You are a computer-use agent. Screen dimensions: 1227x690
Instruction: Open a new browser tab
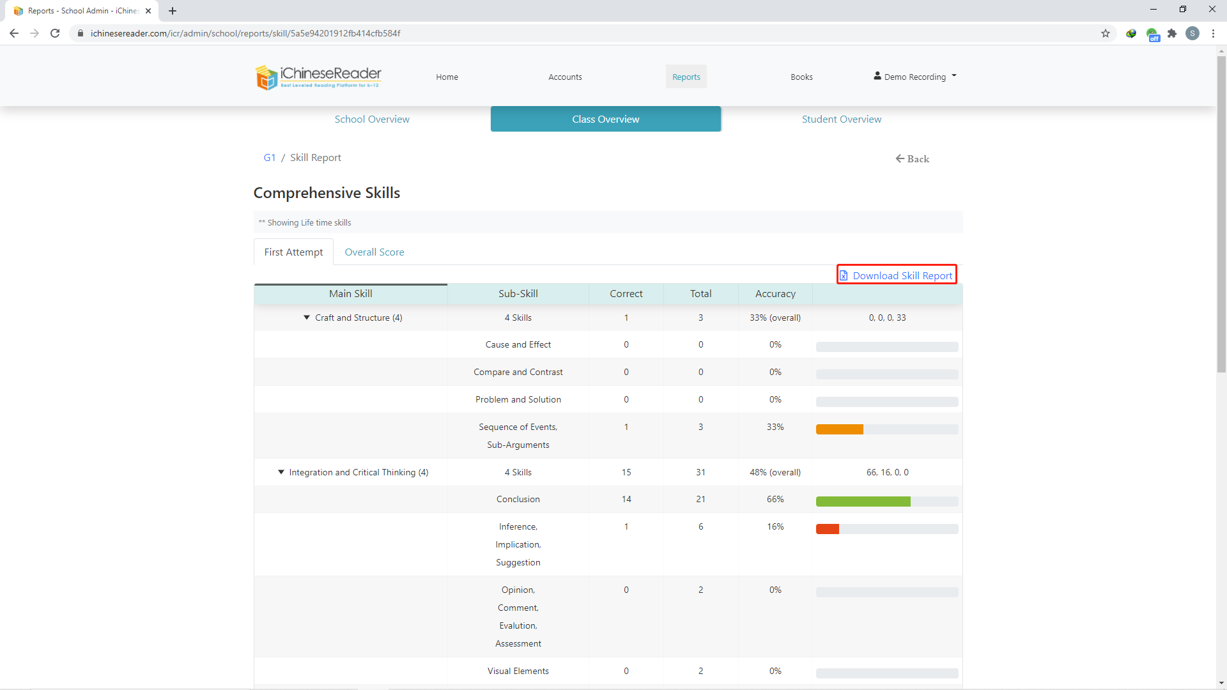pyautogui.click(x=173, y=11)
